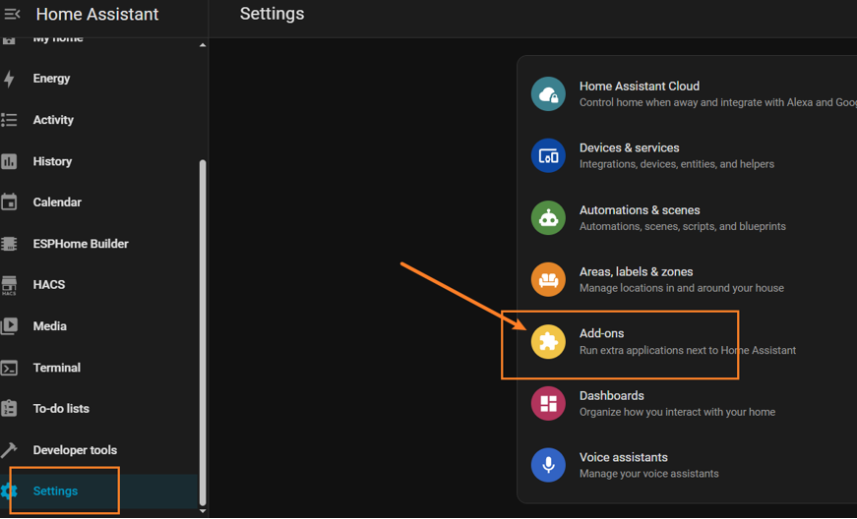The image size is (857, 519).
Task: Click 'Integrations, devices, entities, and helpers' text
Action: pos(677,164)
